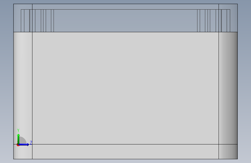The image size is (251, 163).
Task: Select the large central light gray face
Action: (126, 88)
